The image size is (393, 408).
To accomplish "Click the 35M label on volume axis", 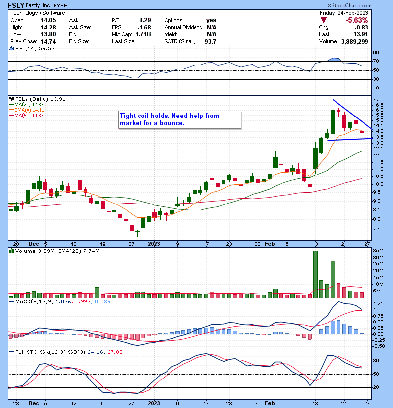I will click(x=378, y=251).
